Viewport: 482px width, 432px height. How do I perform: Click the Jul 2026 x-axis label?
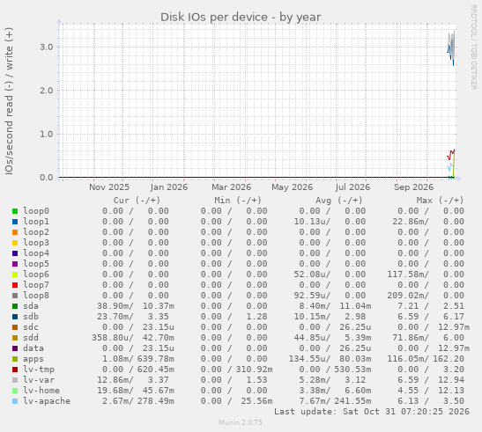point(352,187)
